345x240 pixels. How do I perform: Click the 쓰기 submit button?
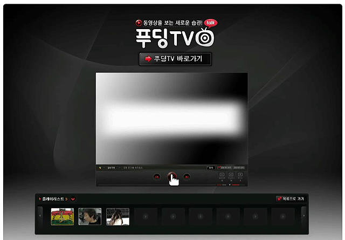pos(211,168)
